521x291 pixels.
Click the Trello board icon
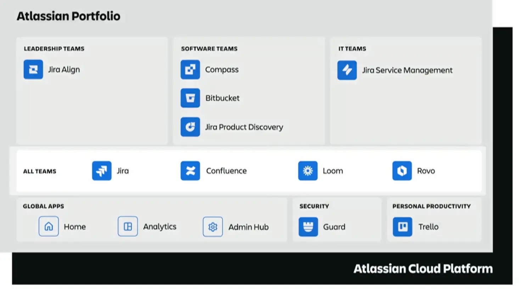(x=403, y=227)
